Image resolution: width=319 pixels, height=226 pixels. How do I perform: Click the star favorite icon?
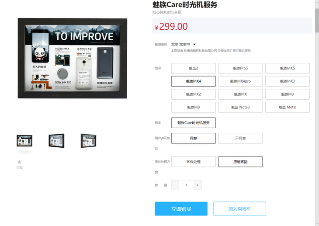(x=20, y=162)
